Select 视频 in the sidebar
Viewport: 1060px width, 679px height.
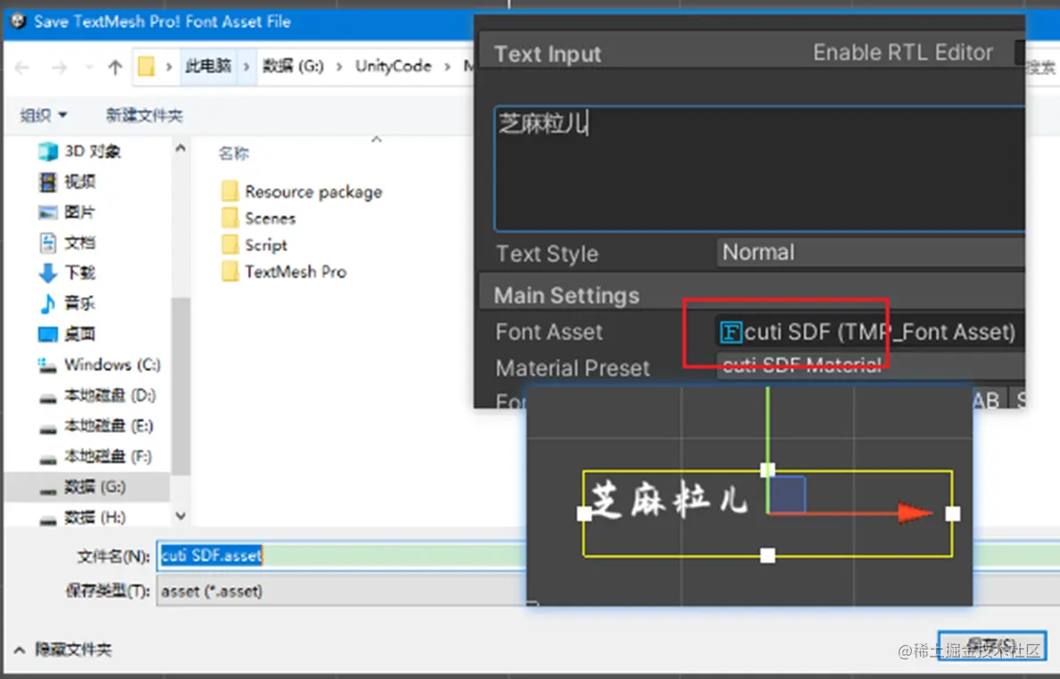coord(68,182)
